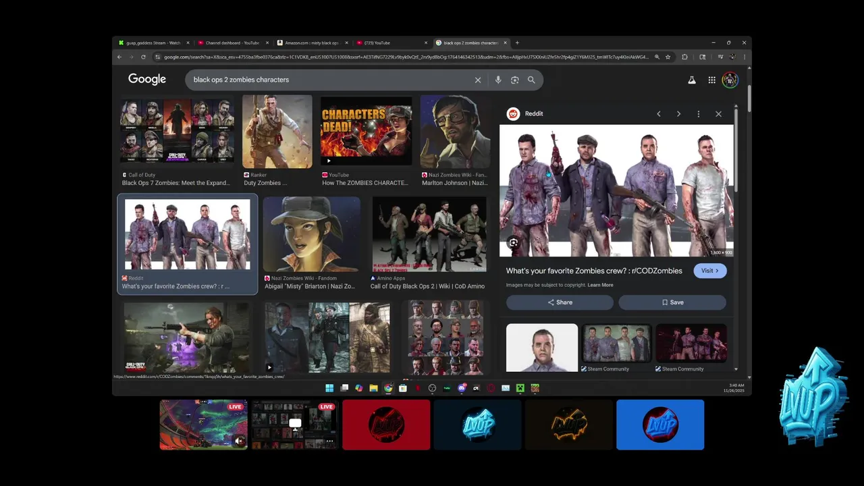Open the Google apps grid
Viewport: 864px width, 486px height.
tap(711, 80)
